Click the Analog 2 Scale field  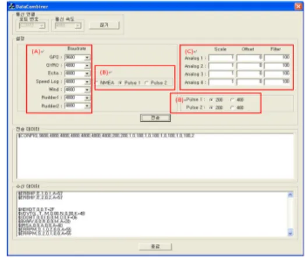click(221, 66)
